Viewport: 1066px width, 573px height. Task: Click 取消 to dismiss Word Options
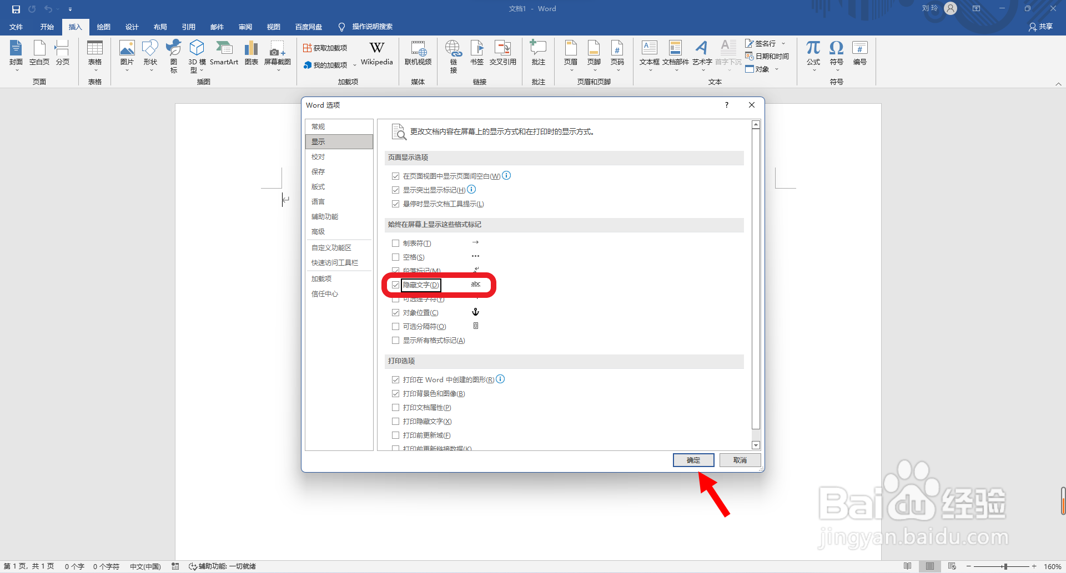[x=740, y=460]
